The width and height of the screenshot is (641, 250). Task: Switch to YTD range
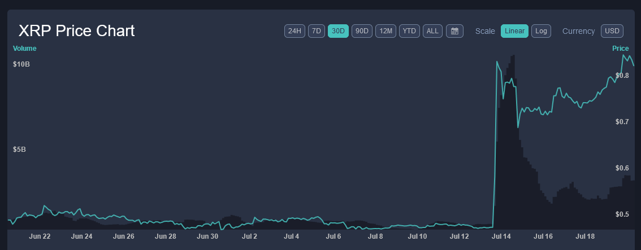409,31
